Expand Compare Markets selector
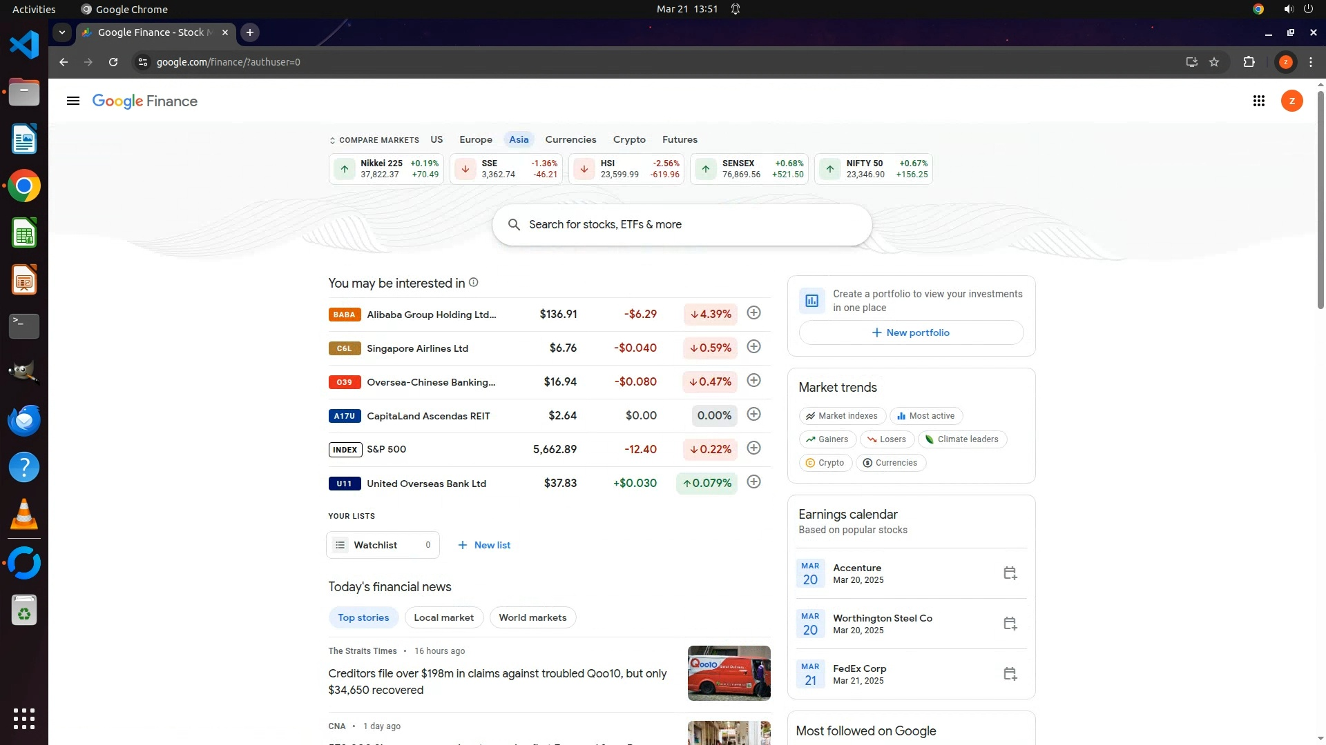1326x745 pixels. point(374,140)
